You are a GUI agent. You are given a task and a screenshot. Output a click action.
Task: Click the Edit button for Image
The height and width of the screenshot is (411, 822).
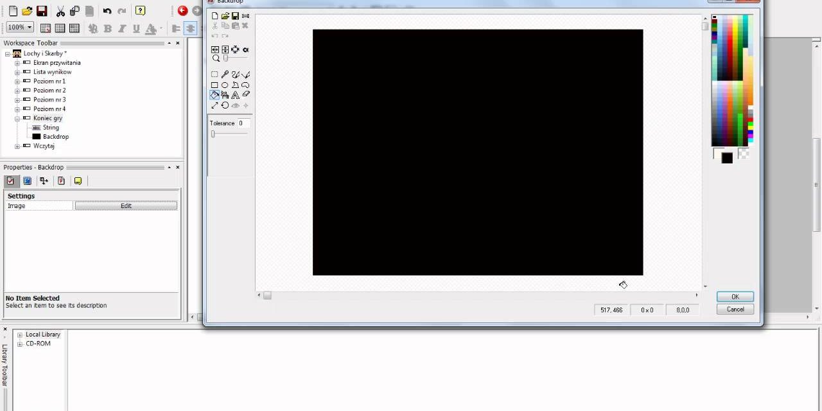click(x=126, y=206)
